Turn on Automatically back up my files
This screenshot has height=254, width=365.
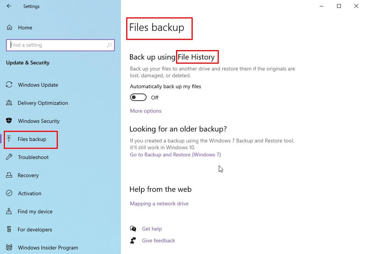pos(138,97)
